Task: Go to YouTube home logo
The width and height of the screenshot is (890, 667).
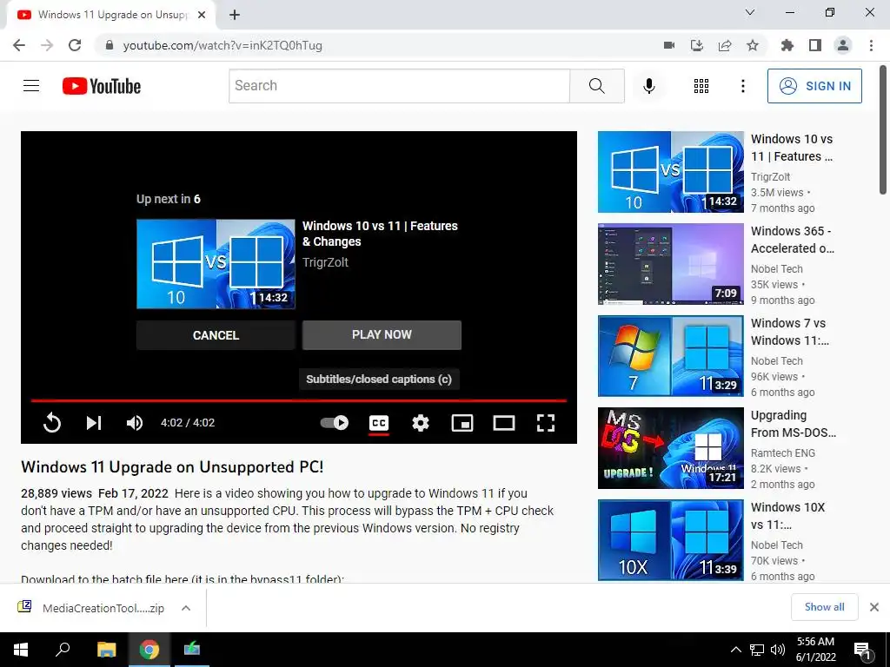Action: pos(102,86)
